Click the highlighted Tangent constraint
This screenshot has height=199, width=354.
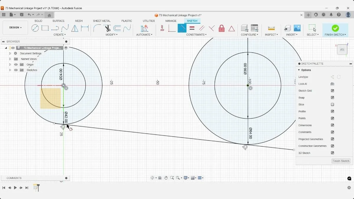(182, 28)
